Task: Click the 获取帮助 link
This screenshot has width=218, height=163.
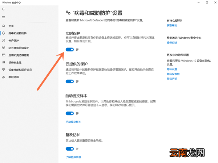Action: click(x=172, y=25)
